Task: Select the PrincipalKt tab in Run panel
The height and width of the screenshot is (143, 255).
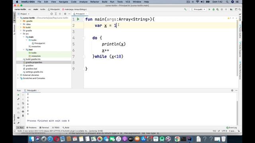Action: [31, 91]
